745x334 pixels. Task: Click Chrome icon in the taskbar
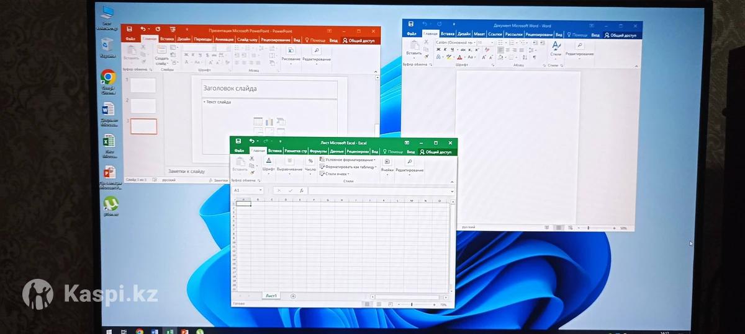(140, 332)
